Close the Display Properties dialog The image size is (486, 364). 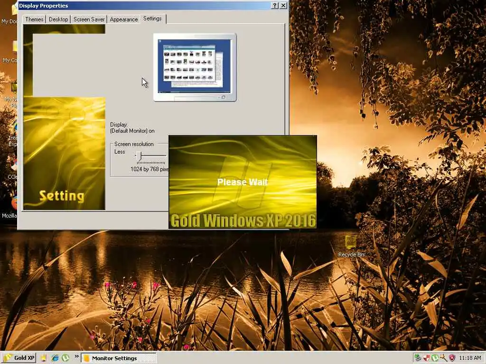click(x=283, y=6)
